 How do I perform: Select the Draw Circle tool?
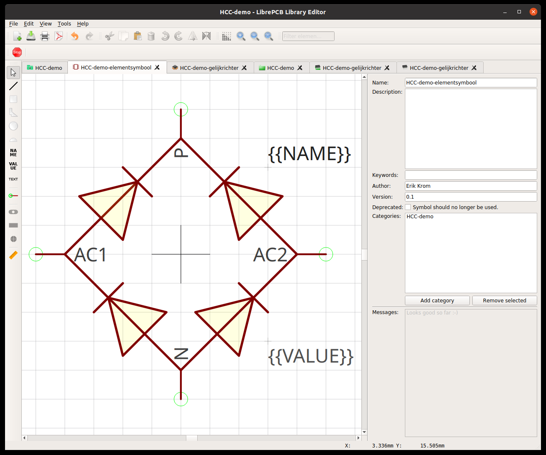(x=13, y=126)
